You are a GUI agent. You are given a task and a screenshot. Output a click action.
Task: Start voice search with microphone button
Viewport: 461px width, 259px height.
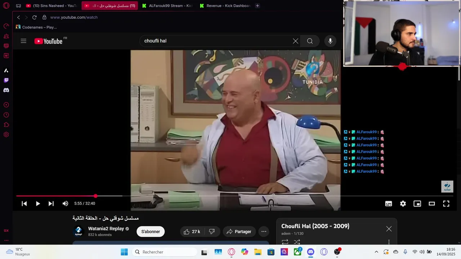point(330,41)
